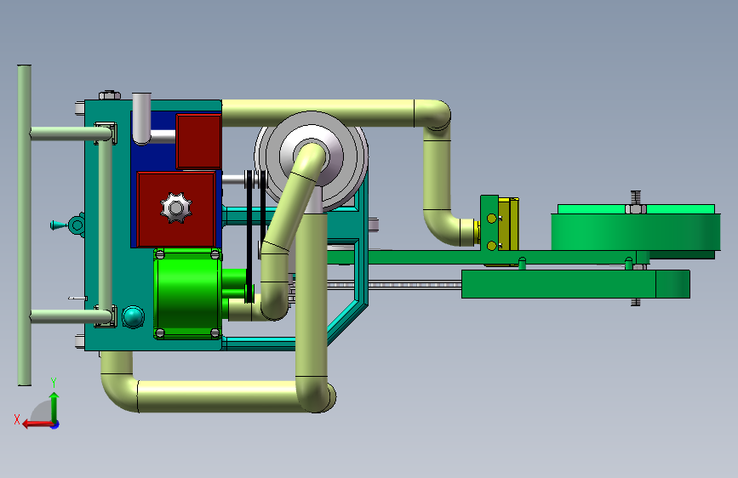The image size is (738, 478).
Task: Pick the hex nut atop the green disc housing
Action: point(636,209)
